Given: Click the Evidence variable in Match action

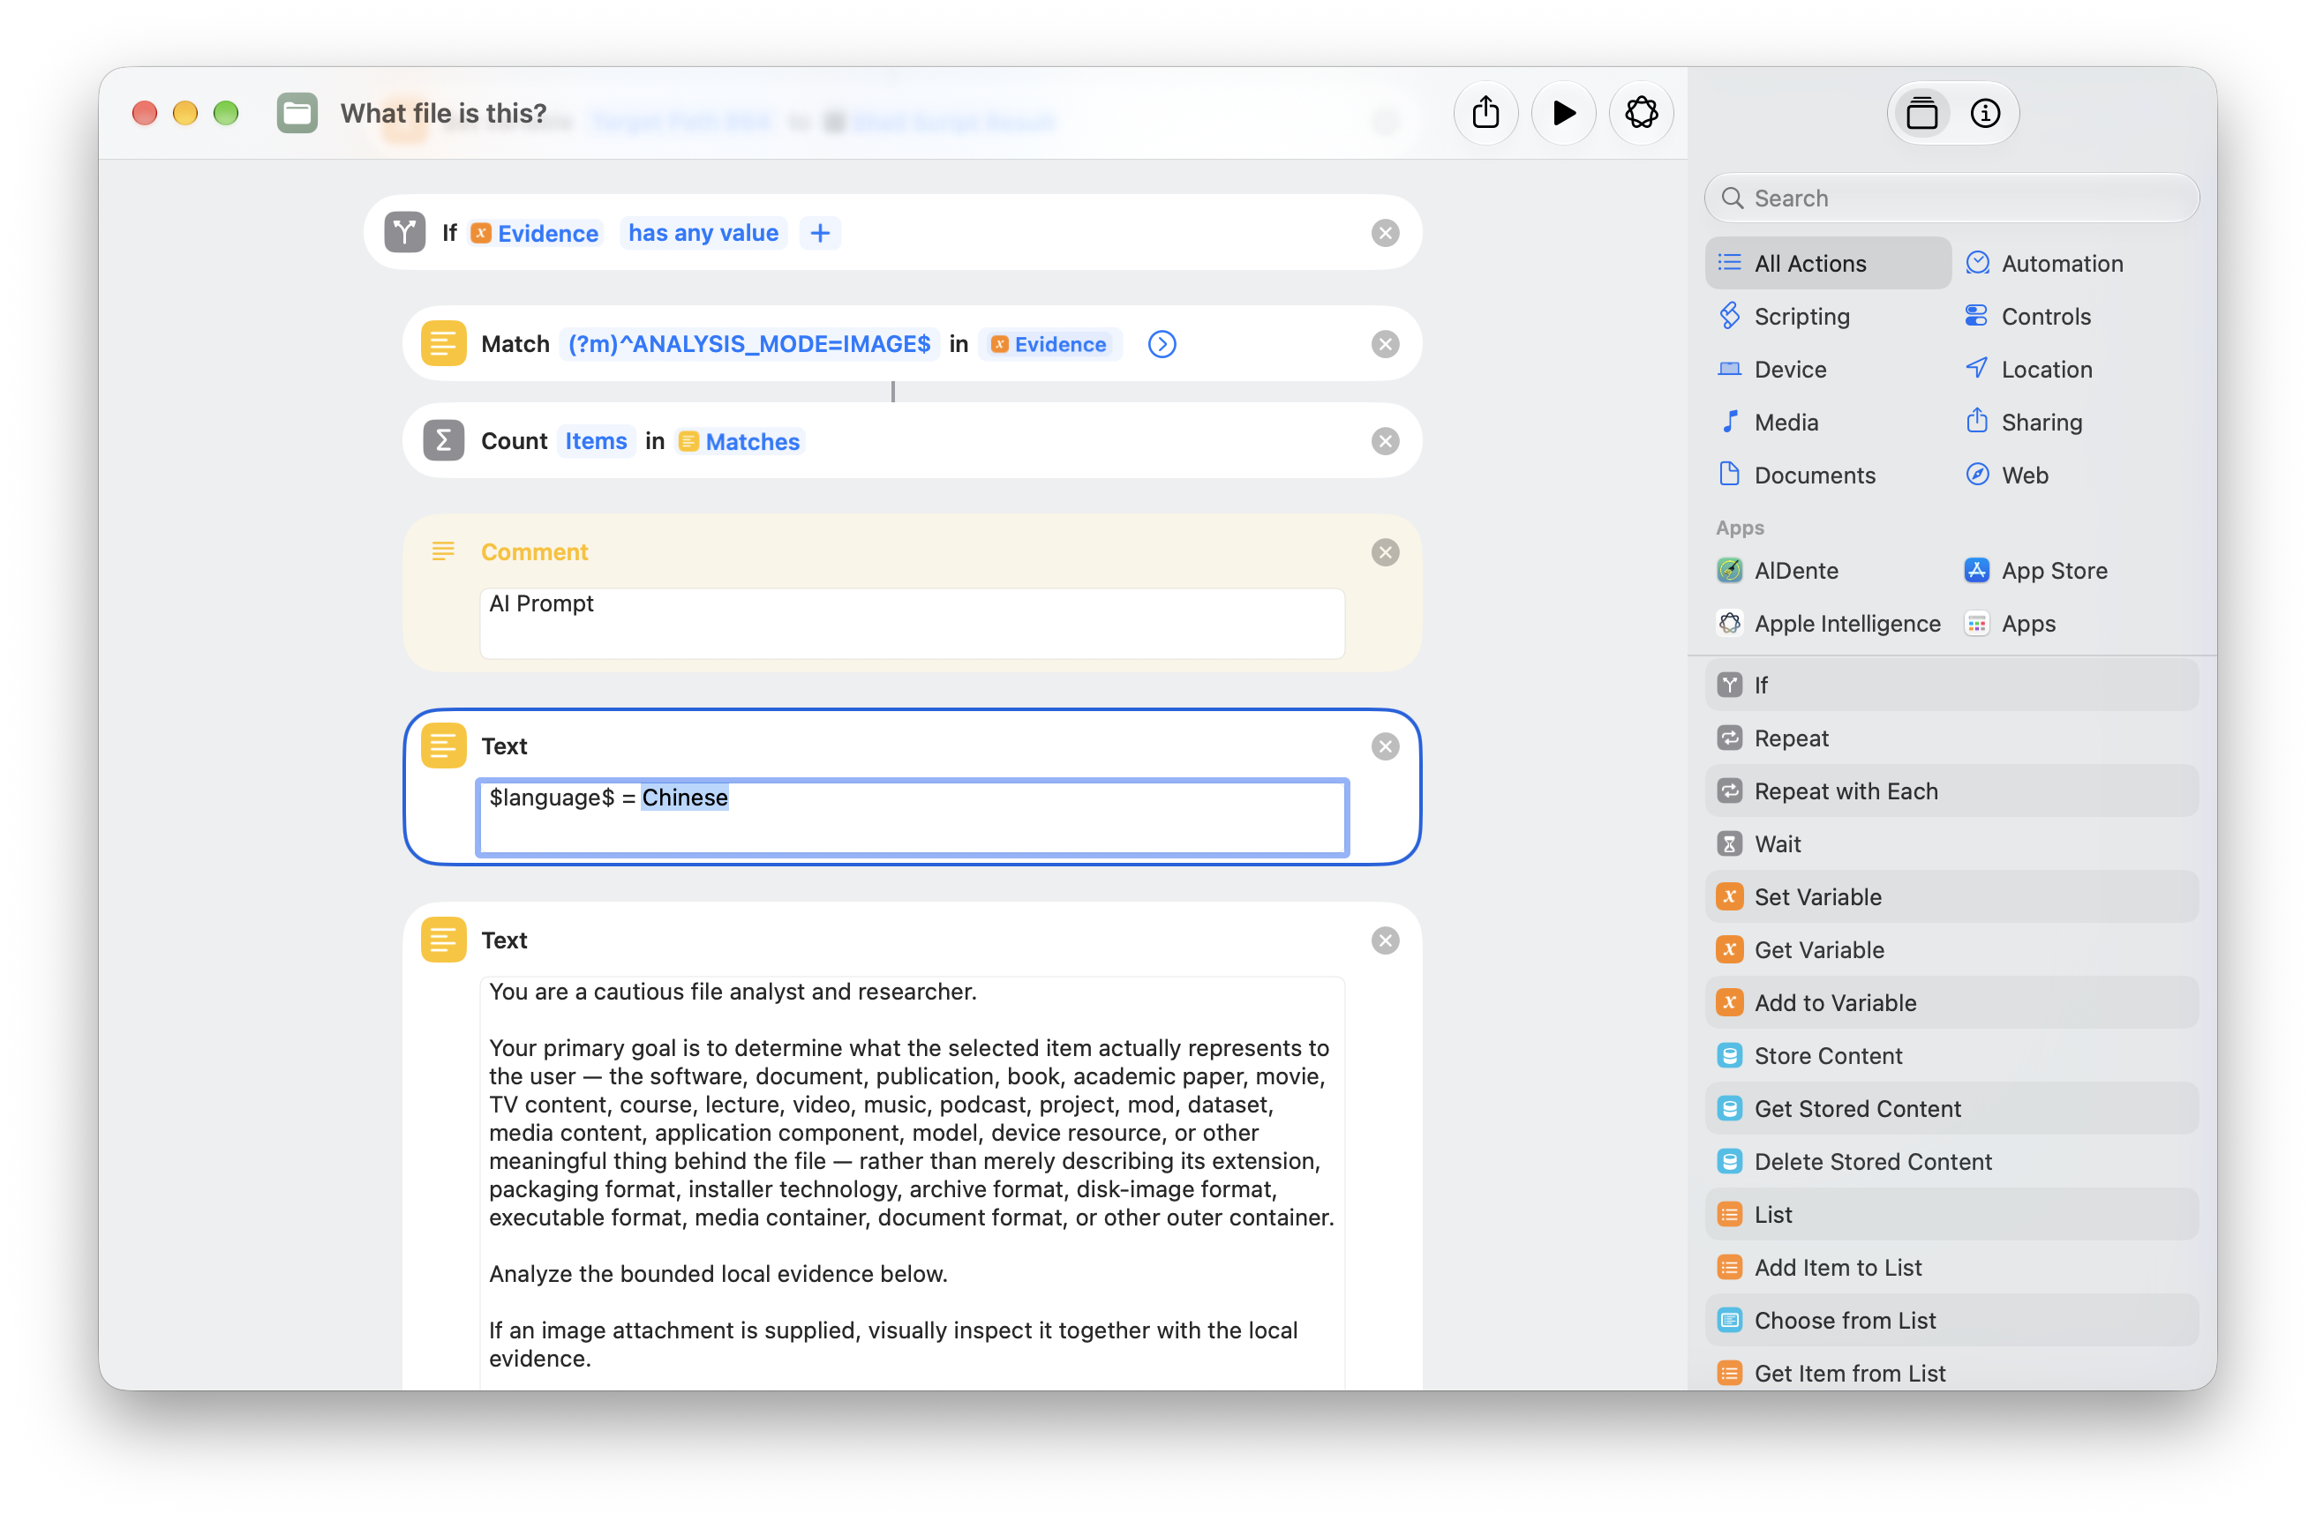Looking at the screenshot, I should [x=1049, y=344].
